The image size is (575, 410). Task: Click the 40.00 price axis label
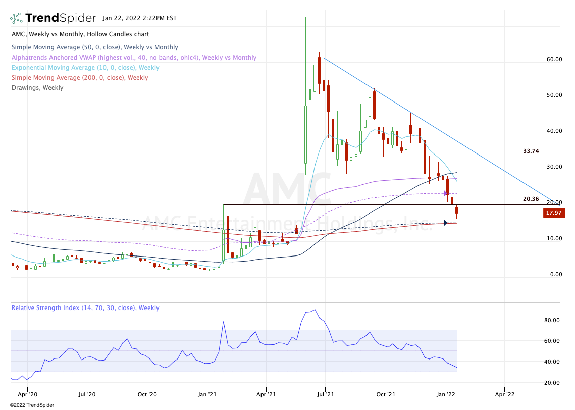click(x=554, y=131)
